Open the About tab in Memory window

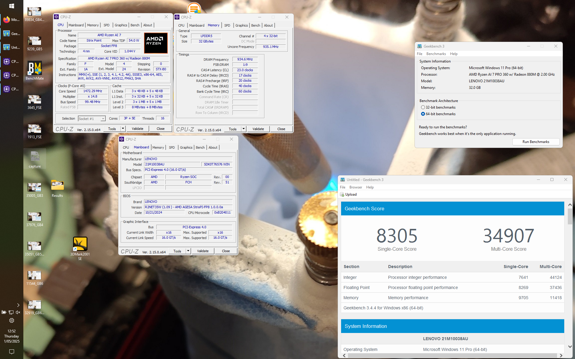point(268,25)
